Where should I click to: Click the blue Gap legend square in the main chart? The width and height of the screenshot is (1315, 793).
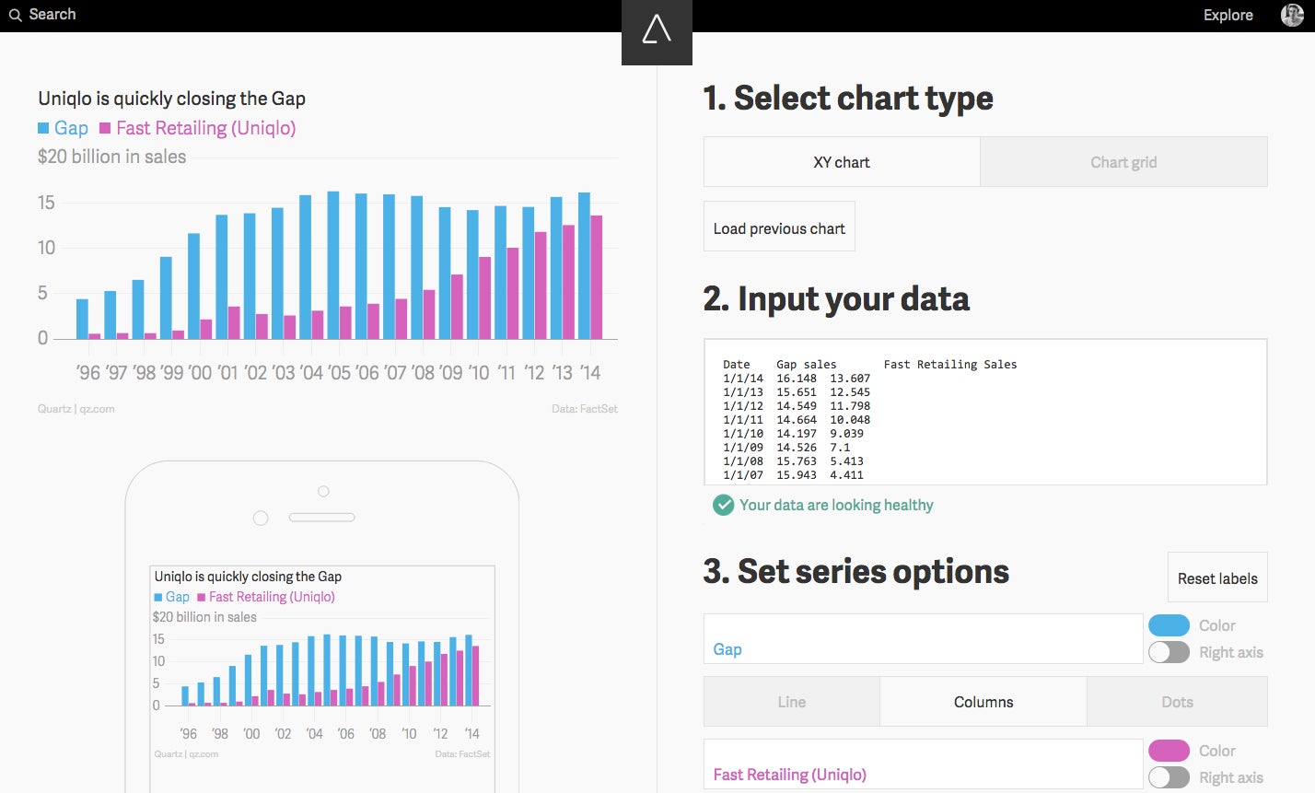pos(43,128)
